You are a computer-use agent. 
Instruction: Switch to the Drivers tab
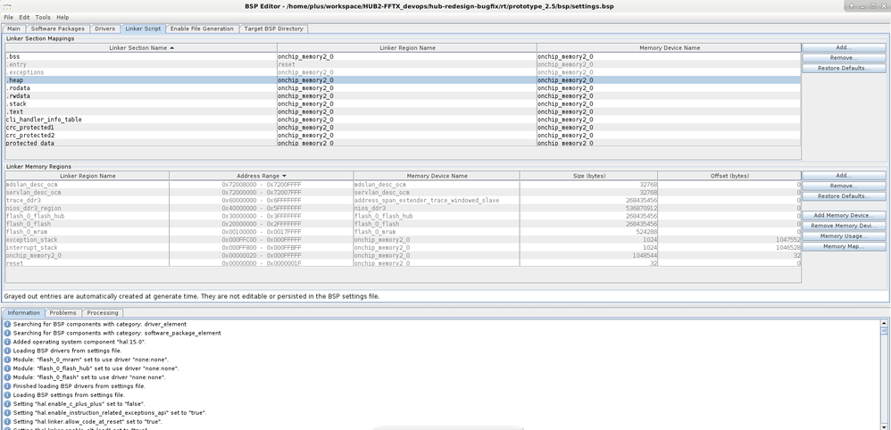(104, 29)
